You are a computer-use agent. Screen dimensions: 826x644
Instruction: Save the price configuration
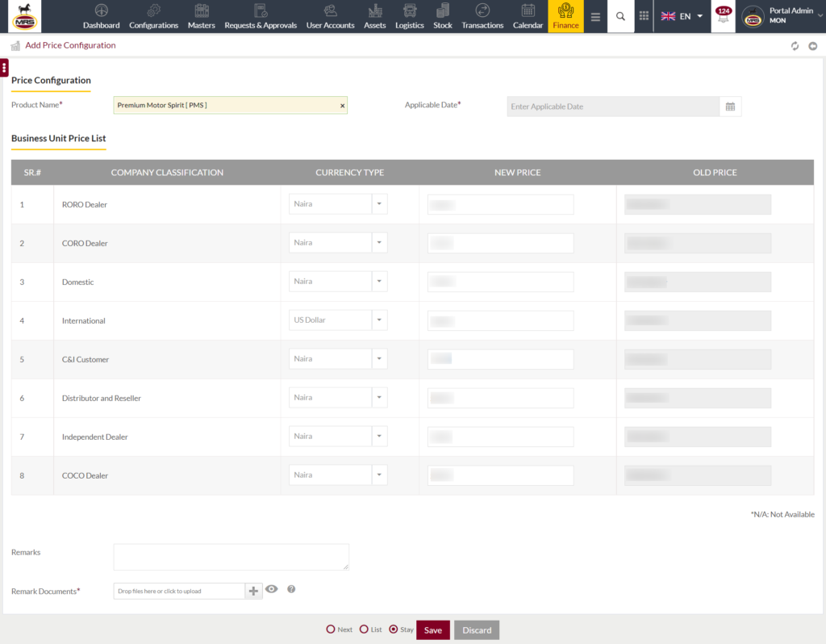tap(433, 629)
